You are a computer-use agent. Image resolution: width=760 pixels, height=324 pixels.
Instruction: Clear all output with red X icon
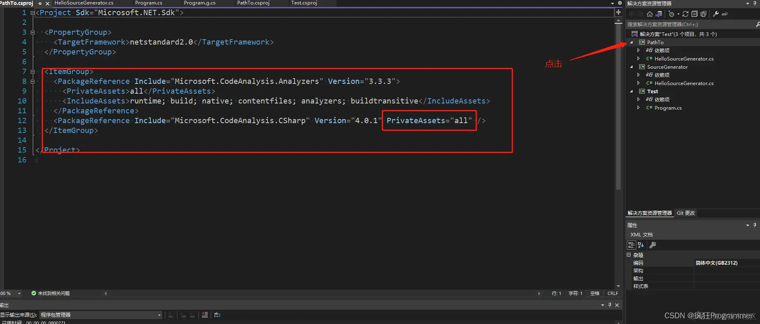pyautogui.click(x=205, y=315)
